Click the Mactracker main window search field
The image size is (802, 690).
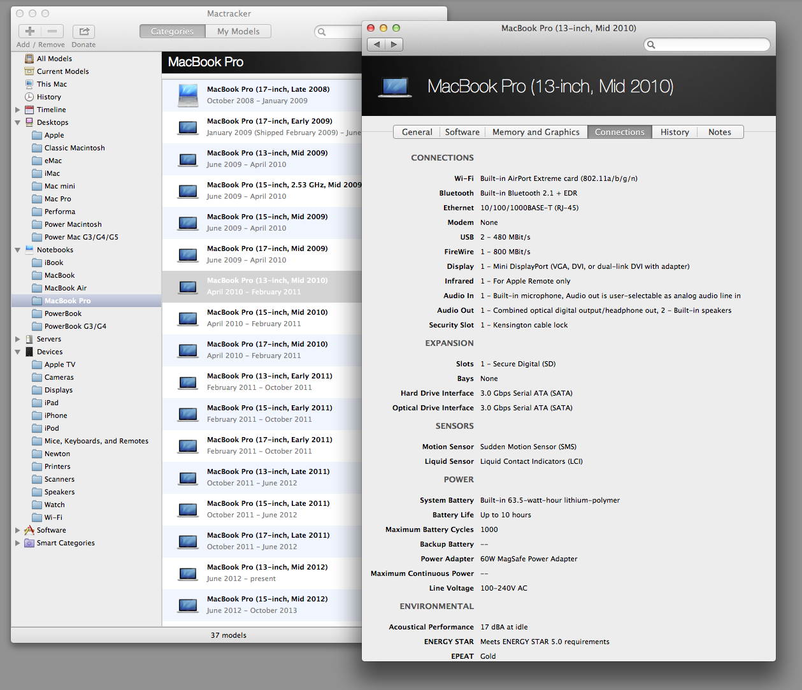click(x=339, y=32)
